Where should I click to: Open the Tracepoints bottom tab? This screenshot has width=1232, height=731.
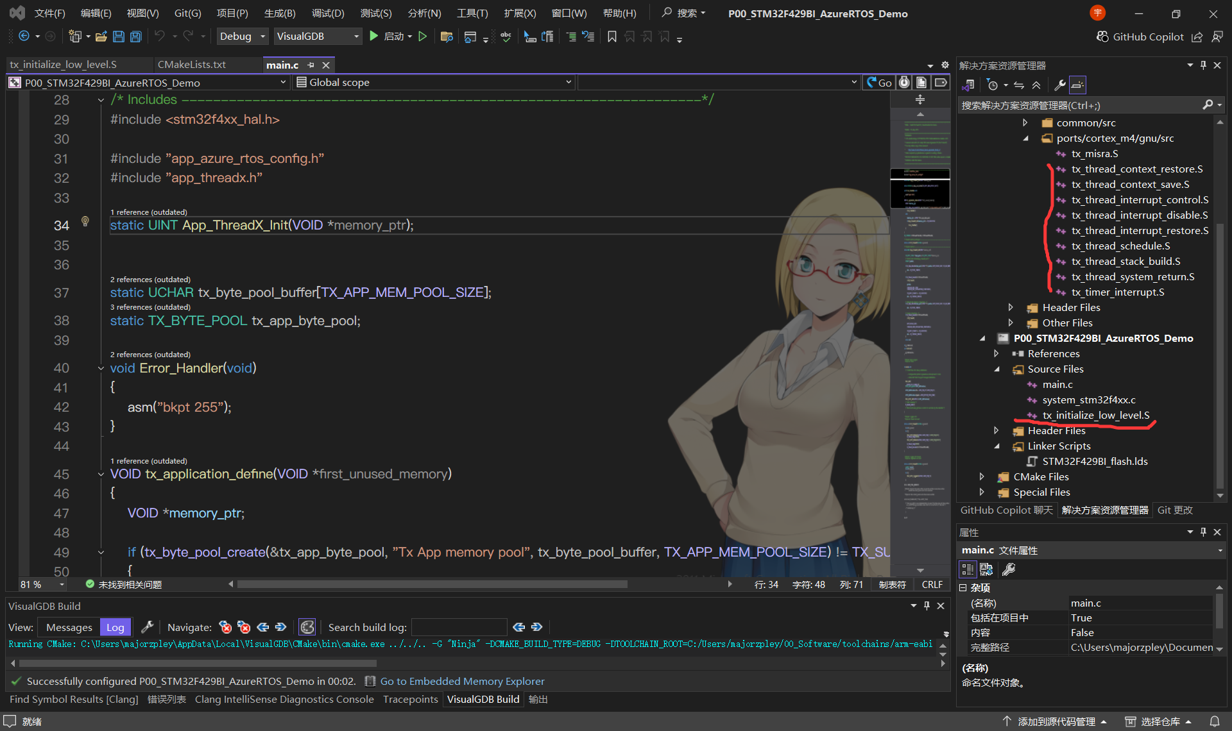pos(411,700)
